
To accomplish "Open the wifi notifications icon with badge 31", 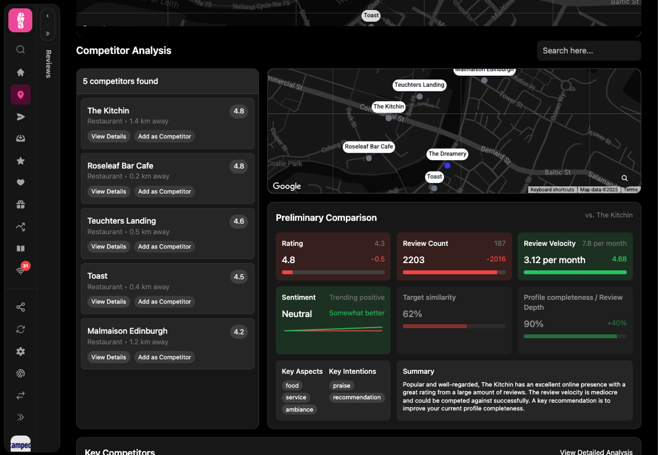I will 20,271.
